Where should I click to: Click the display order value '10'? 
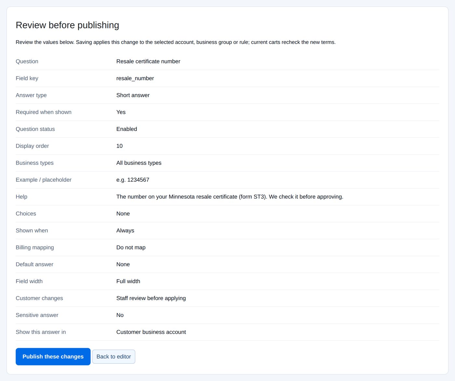(x=120, y=146)
